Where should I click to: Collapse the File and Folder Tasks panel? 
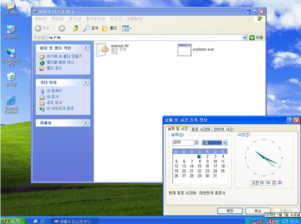click(86, 48)
